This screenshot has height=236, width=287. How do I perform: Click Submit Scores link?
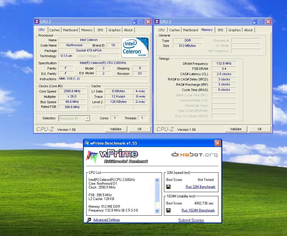pos(191,220)
